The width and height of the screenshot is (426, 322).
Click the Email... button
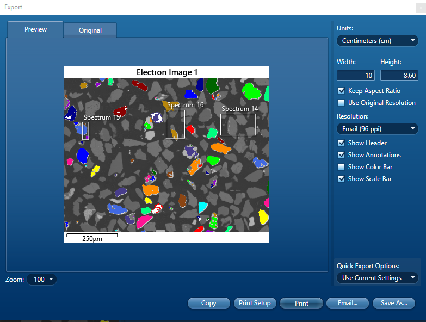pyautogui.click(x=348, y=303)
